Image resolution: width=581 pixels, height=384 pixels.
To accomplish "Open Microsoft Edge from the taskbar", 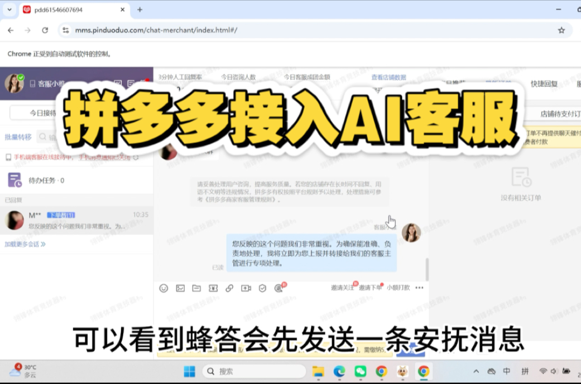I will pos(339,371).
